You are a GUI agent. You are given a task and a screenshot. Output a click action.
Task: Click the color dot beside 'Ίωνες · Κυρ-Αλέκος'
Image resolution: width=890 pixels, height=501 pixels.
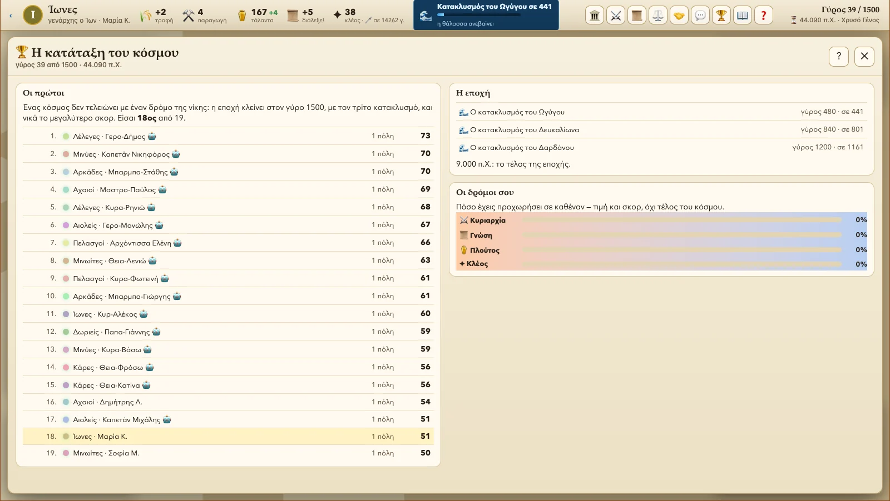[66, 314]
